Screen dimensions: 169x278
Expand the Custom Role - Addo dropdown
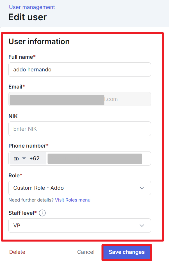point(80,188)
